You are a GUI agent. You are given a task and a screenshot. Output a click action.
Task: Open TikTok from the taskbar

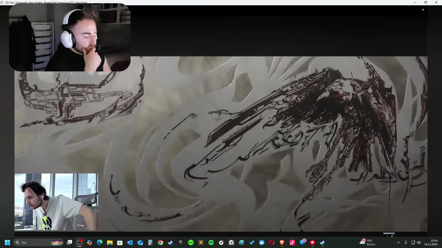click(x=292, y=242)
